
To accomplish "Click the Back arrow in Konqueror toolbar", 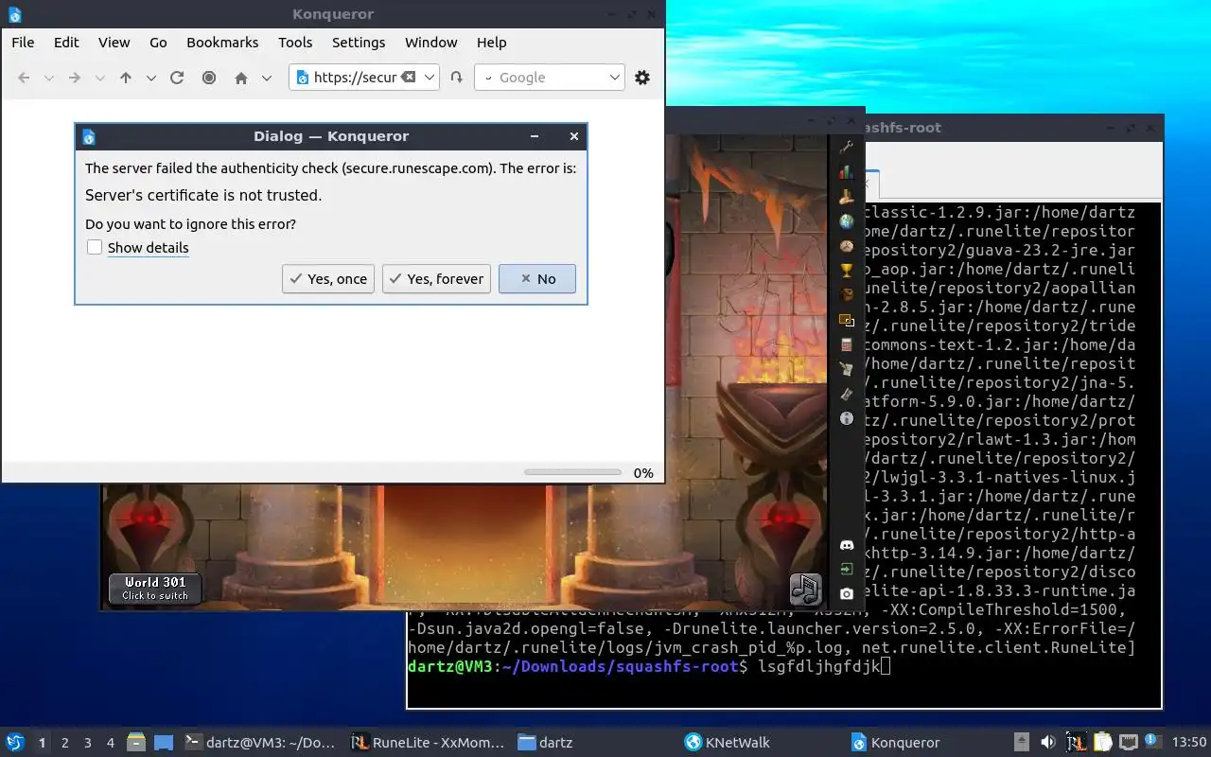I will [x=25, y=78].
